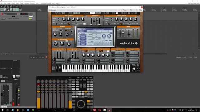The height and width of the screenshot is (112, 200).
Task: Open the Edit menu
Action: click(x=5, y=3)
